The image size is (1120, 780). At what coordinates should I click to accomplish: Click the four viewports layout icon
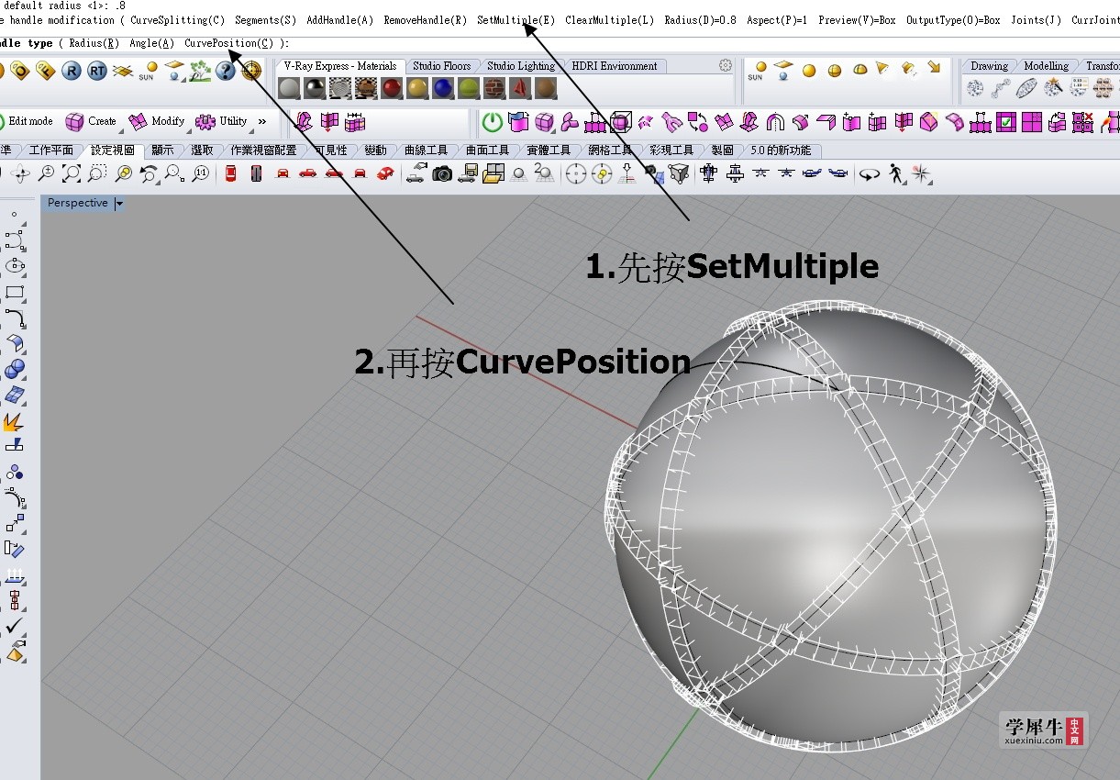[494, 173]
